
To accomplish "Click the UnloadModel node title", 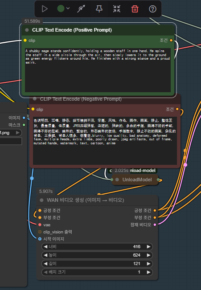I will [x=137, y=180].
